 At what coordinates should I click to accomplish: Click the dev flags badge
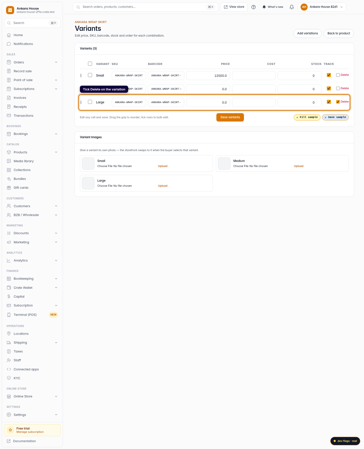[345, 441]
